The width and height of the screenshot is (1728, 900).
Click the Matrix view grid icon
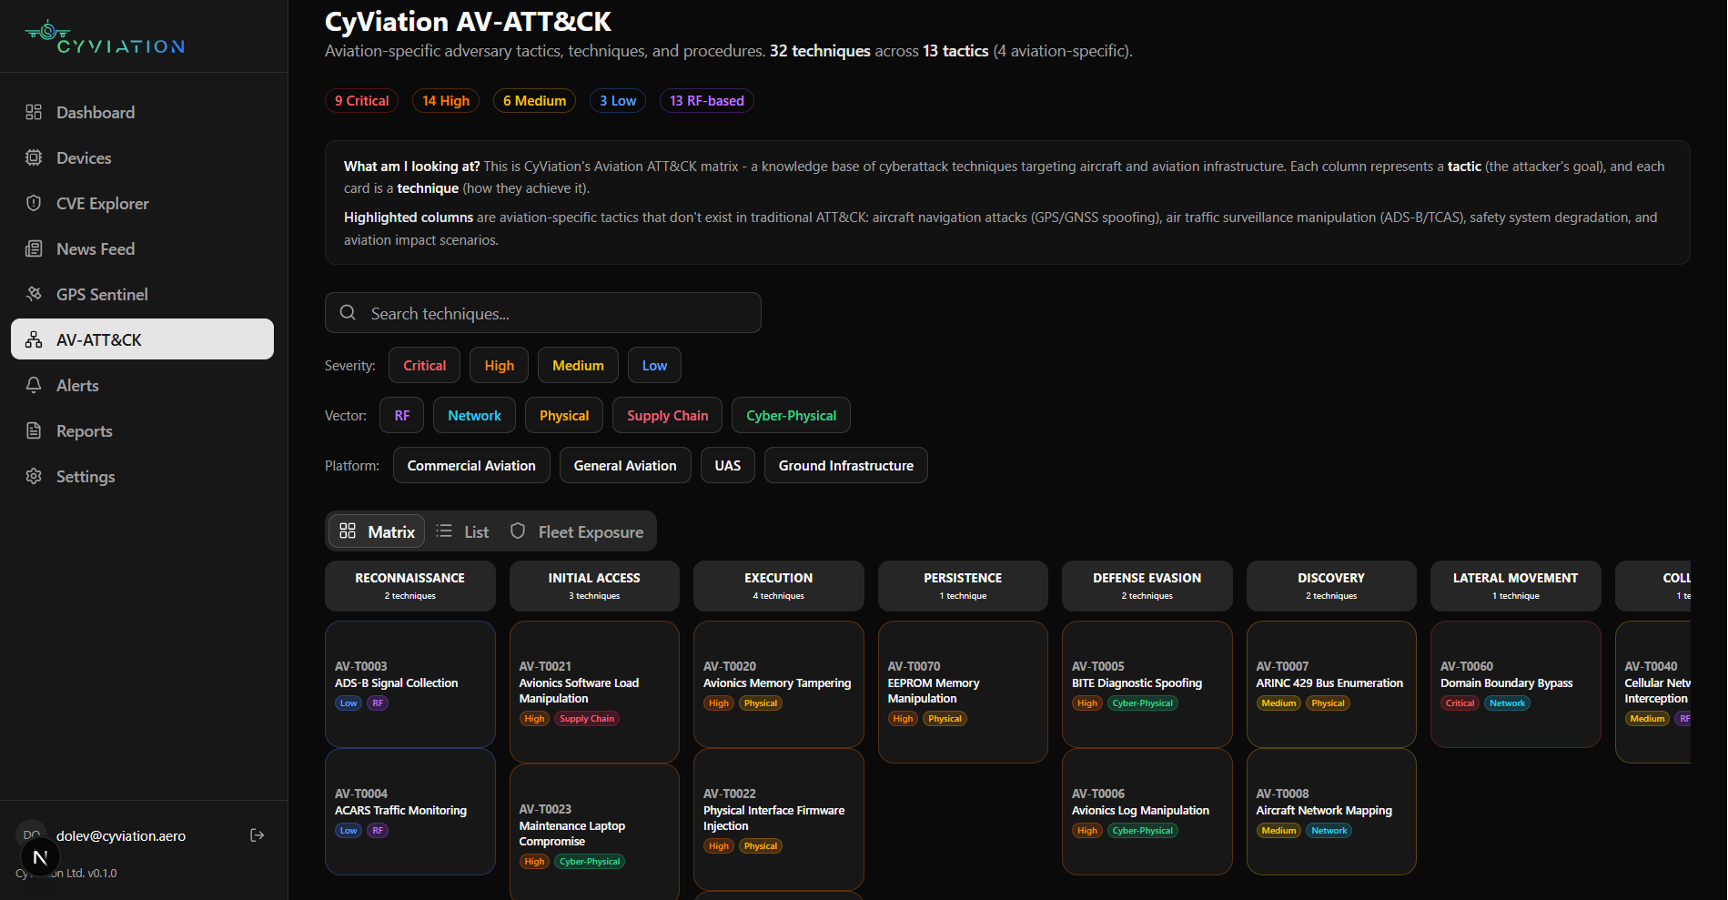(x=348, y=531)
